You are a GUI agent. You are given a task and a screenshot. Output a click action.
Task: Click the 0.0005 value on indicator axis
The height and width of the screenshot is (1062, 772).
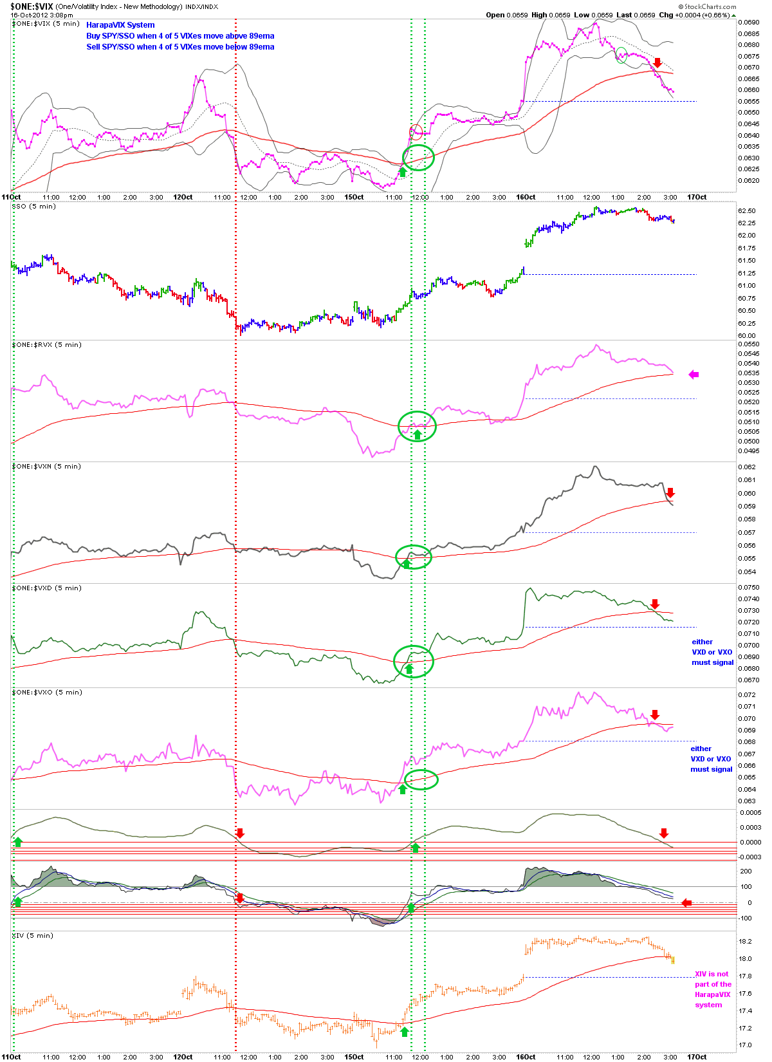tap(750, 813)
